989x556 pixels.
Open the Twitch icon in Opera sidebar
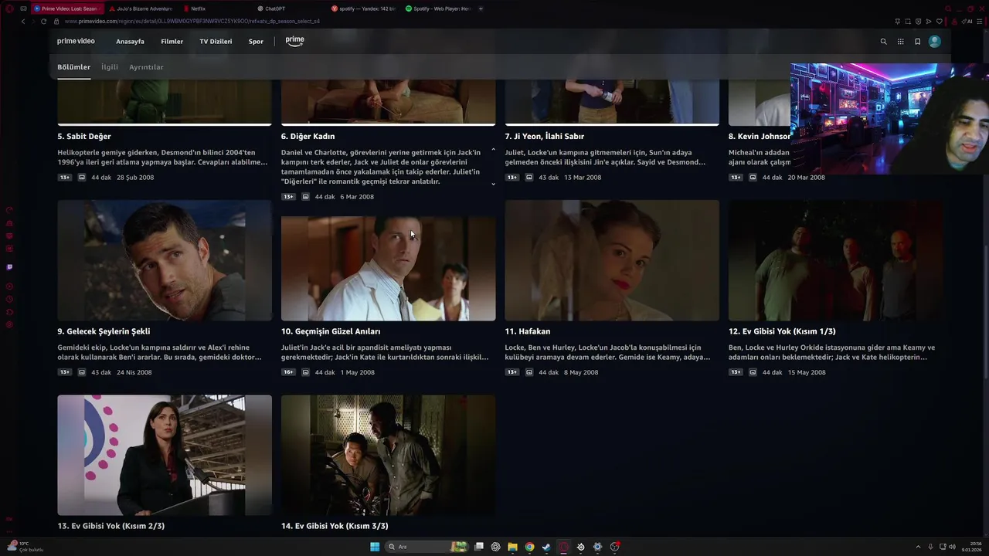coord(9,267)
